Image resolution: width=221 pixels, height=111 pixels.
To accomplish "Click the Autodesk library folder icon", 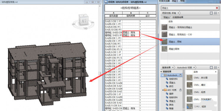I will (x=165, y=75).
